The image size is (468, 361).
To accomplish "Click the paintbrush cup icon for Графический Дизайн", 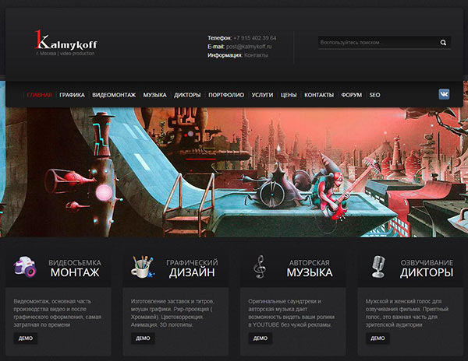I will 143,267.
